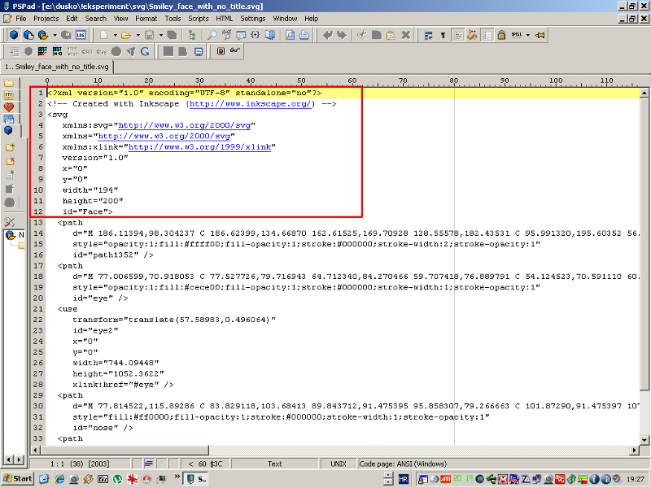Image resolution: width=651 pixels, height=488 pixels.
Task: Toggle word wrap lines icon
Action: coord(429,35)
